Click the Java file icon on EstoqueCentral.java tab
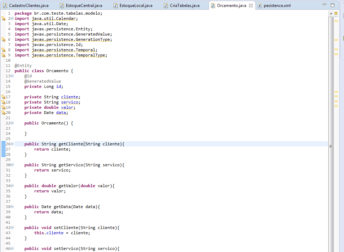 point(62,6)
